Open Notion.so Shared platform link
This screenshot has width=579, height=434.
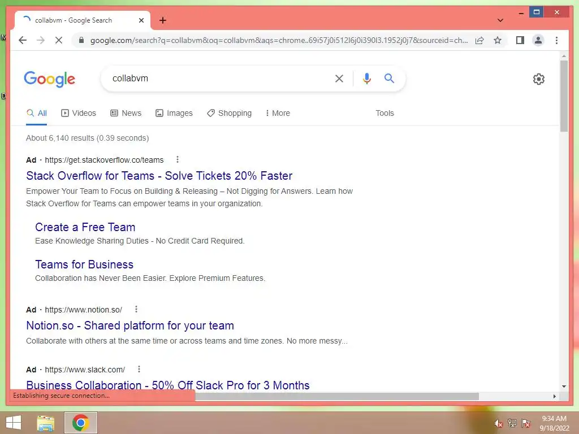130,325
